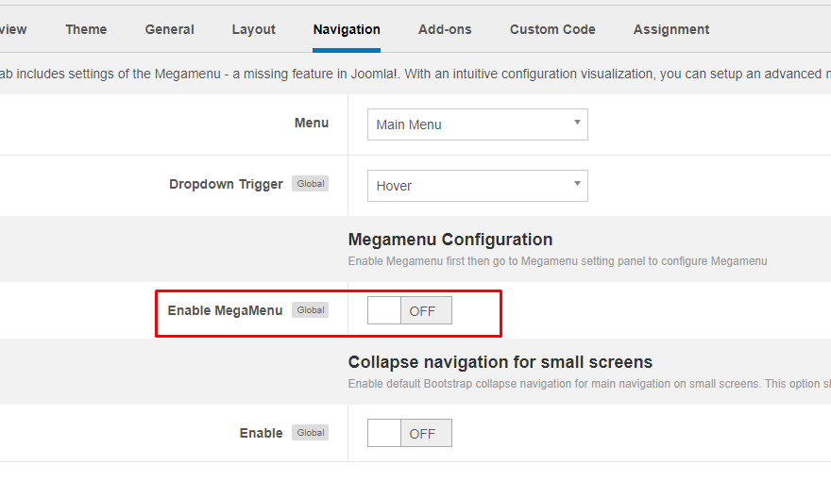
Task: Click the Global badge beside the Enable label
Action: (x=311, y=433)
